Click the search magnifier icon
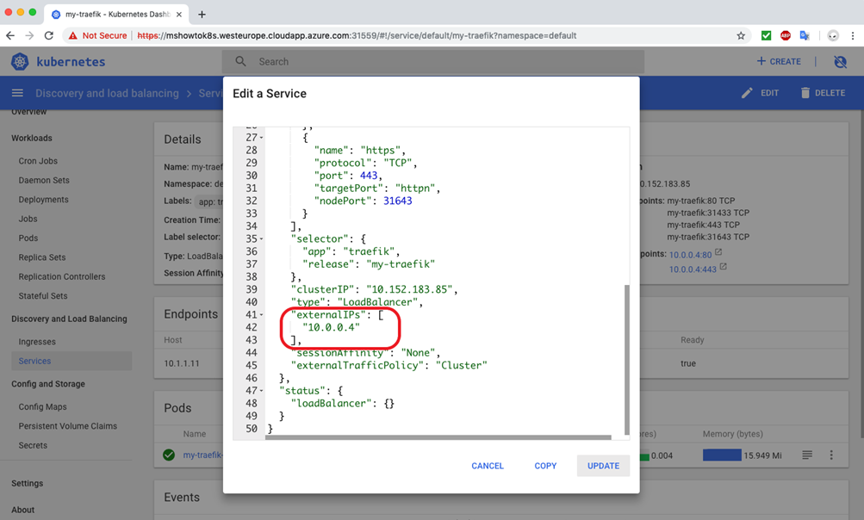 point(241,62)
